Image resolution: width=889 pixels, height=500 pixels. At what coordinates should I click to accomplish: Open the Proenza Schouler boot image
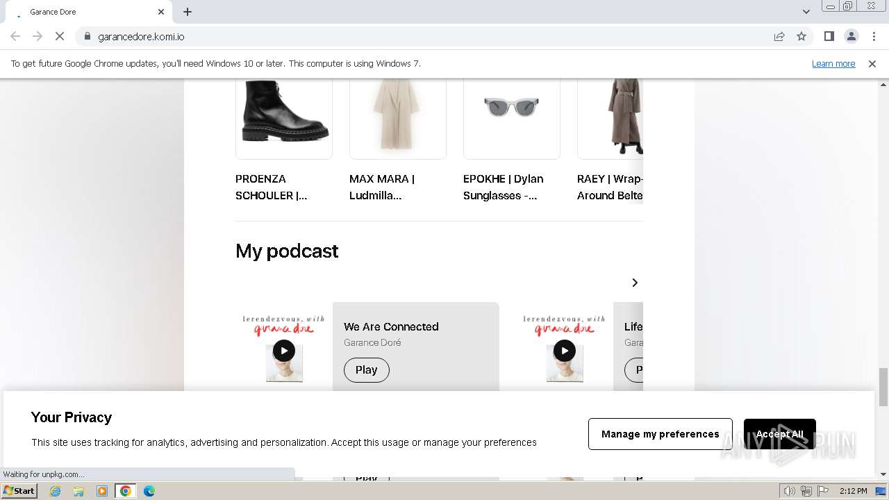tap(284, 119)
